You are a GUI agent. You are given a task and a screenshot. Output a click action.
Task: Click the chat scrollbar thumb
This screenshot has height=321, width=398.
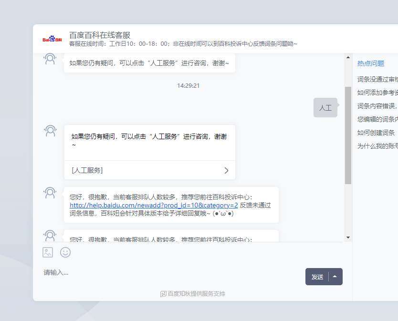[348, 135]
